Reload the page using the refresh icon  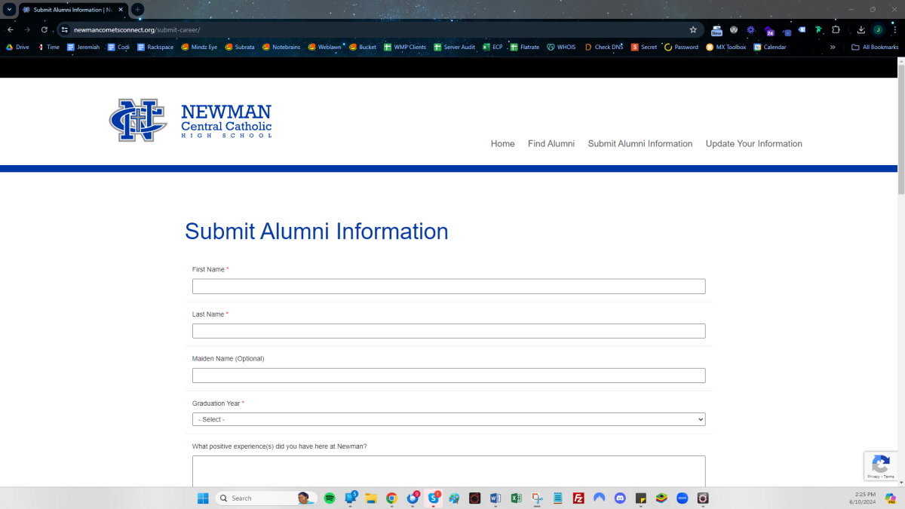click(44, 29)
